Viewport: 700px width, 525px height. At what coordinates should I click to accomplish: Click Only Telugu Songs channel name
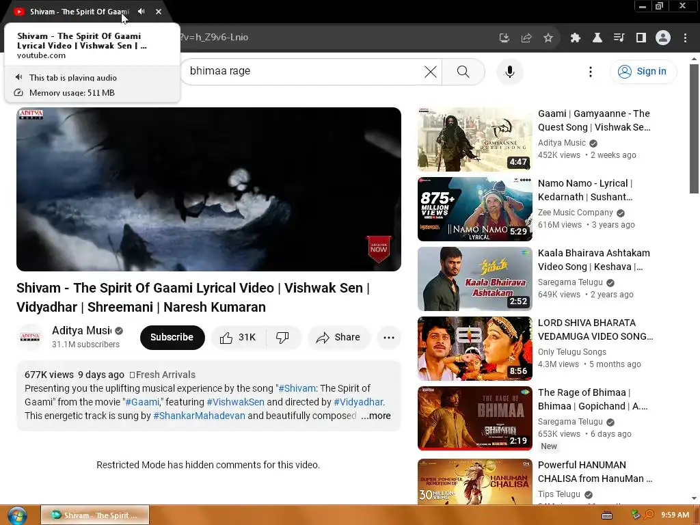[572, 352]
